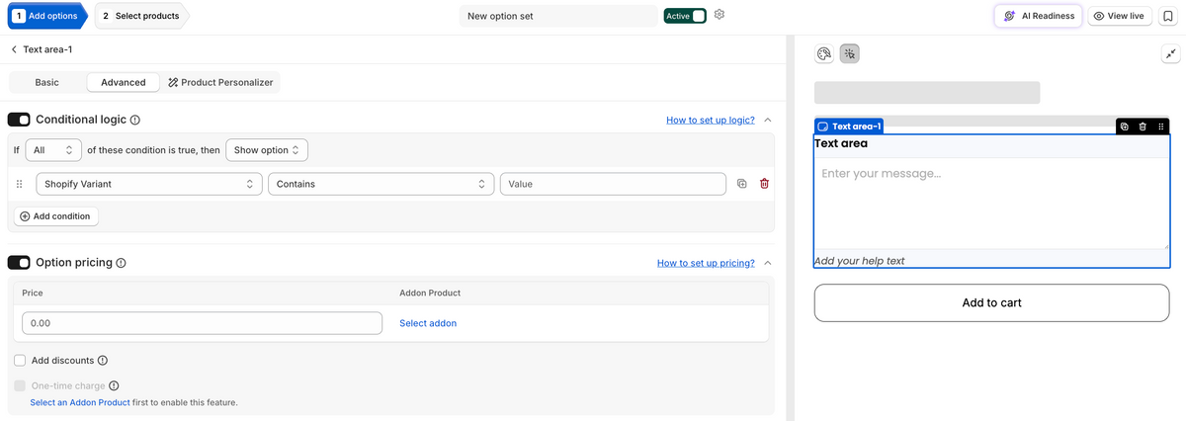1186x421 pixels.
Task: Toggle the element selector cursor icon
Action: (850, 54)
